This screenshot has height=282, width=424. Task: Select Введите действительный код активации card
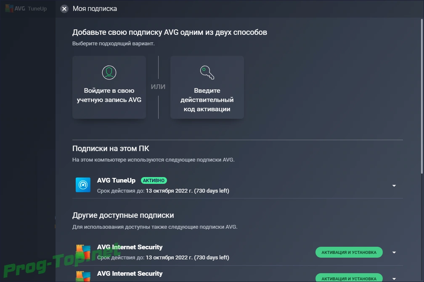[x=207, y=87]
